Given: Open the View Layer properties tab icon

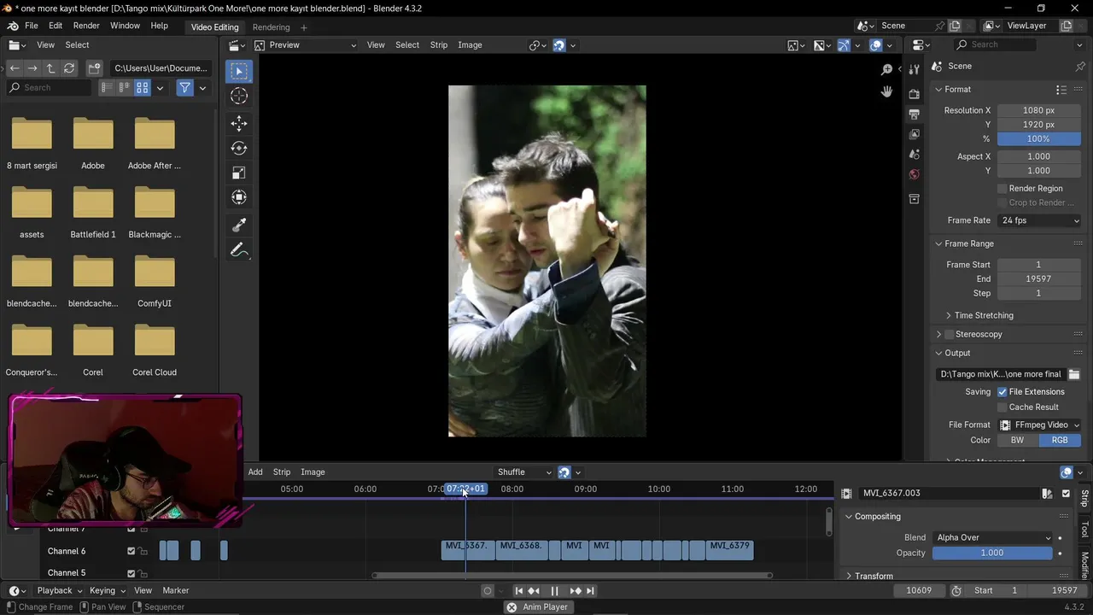Looking at the screenshot, I should pyautogui.click(x=914, y=134).
